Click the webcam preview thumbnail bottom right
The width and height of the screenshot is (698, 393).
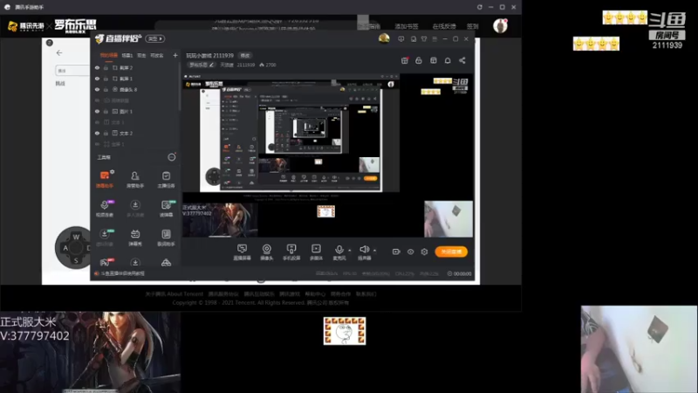coord(639,348)
